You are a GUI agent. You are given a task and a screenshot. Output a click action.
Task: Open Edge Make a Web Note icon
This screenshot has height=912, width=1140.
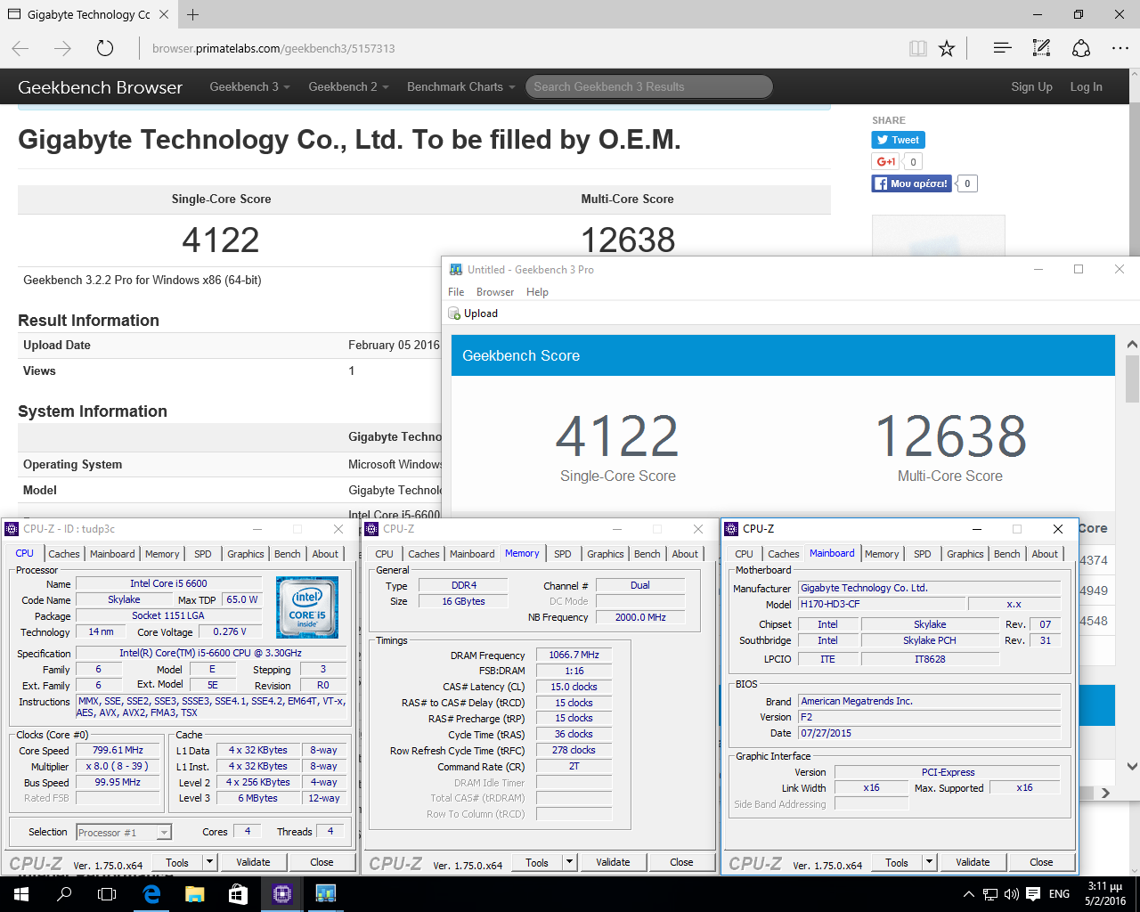point(1041,48)
